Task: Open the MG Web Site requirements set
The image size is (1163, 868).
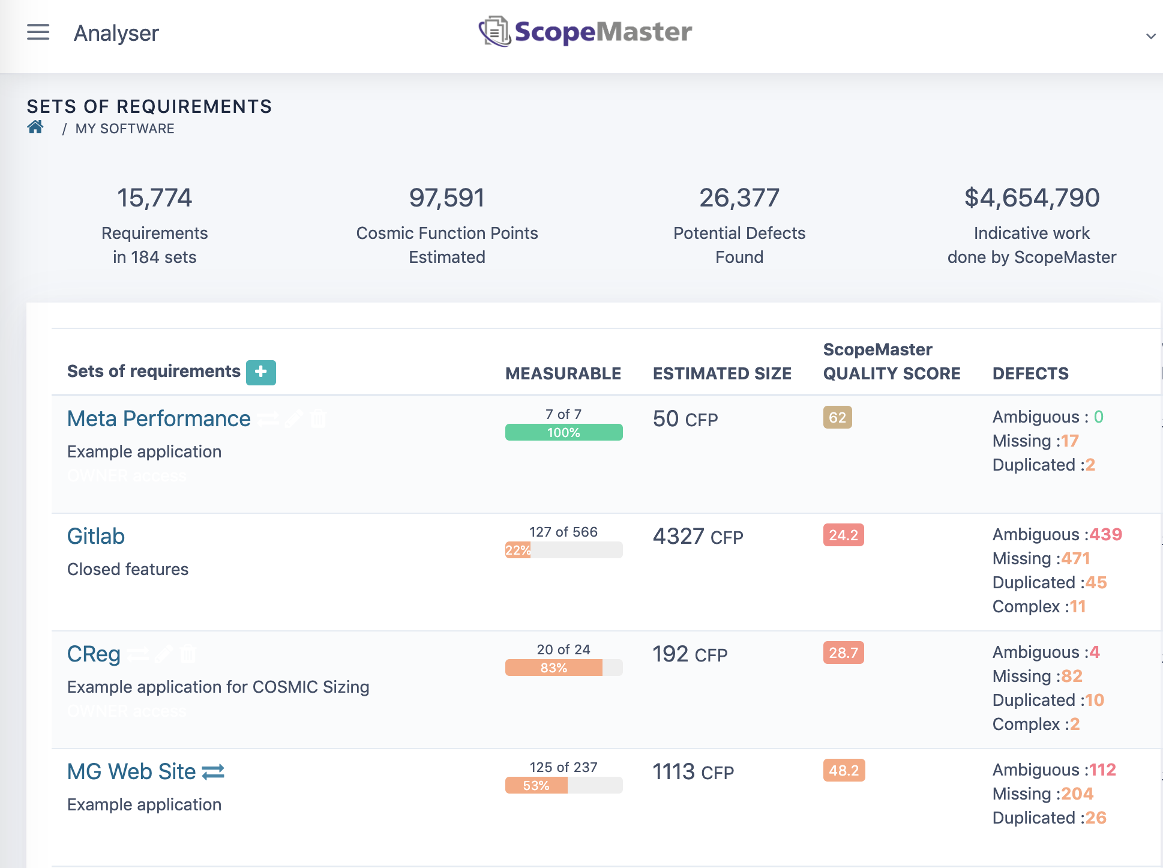Action: coord(131,771)
